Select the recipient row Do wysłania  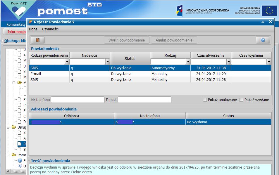[150, 122]
